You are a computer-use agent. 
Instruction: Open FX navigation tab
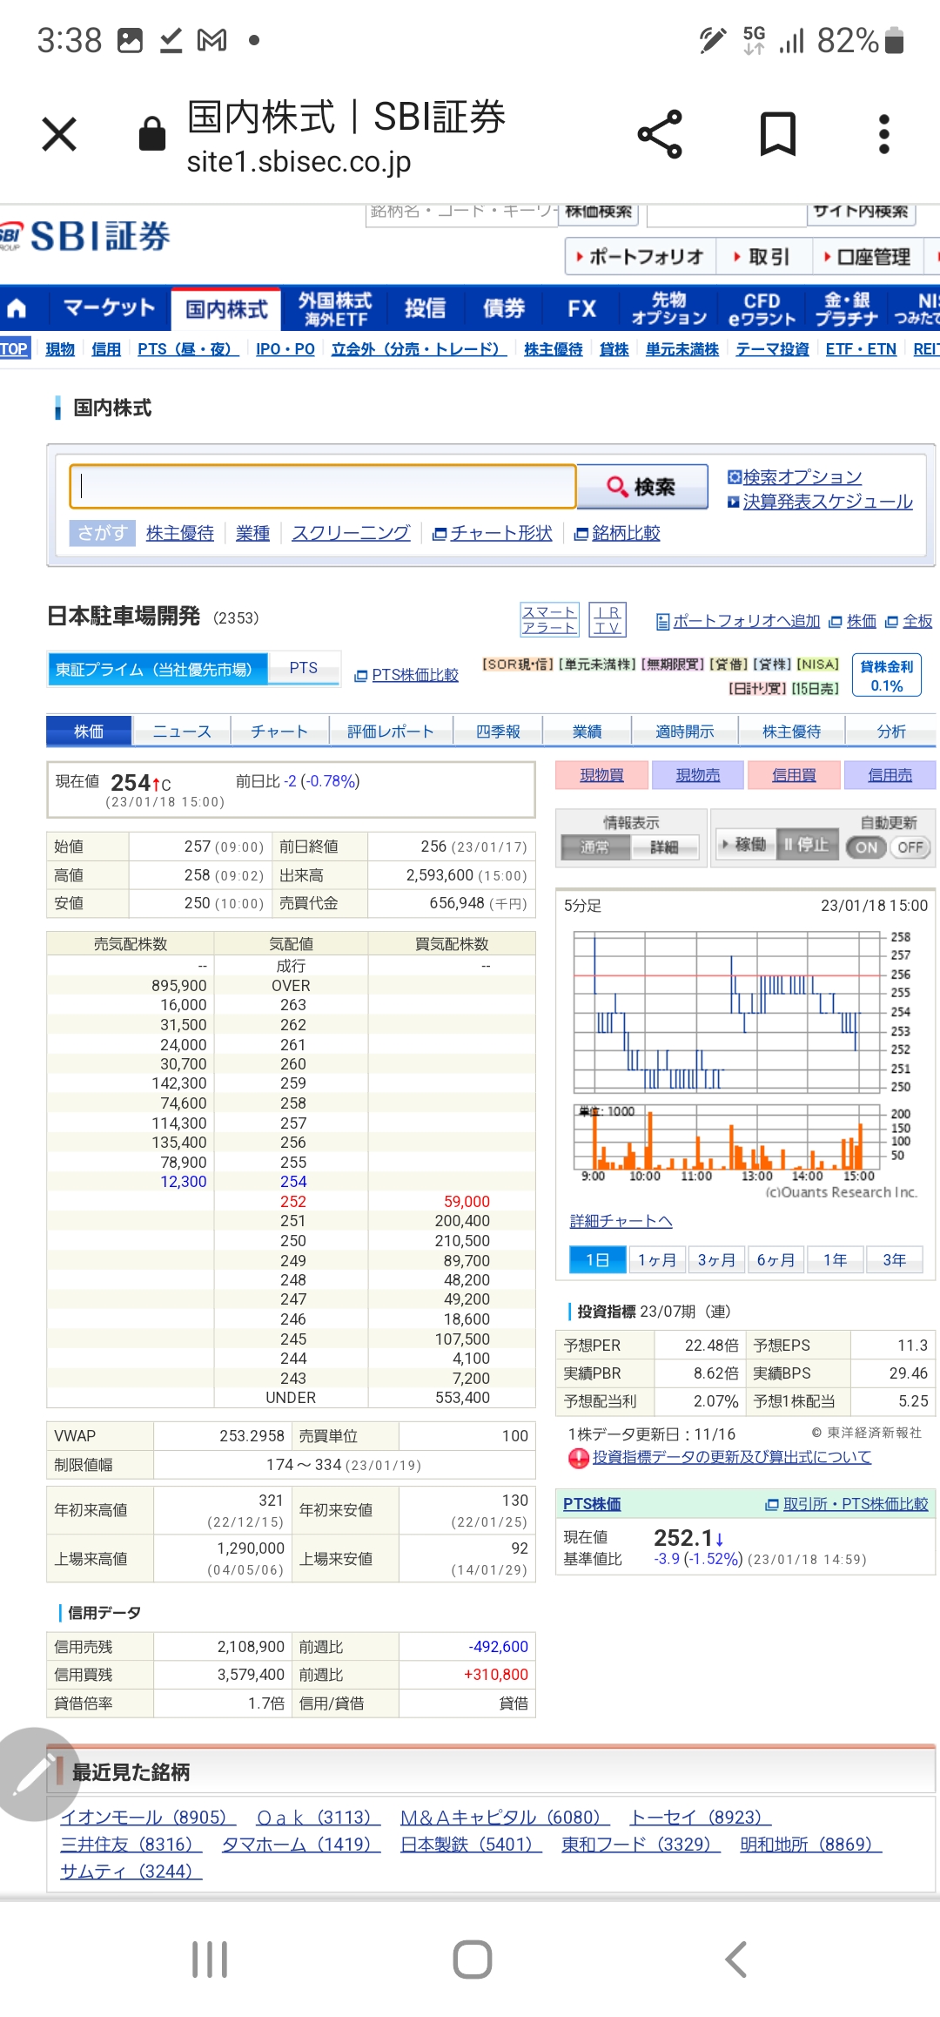point(581,307)
